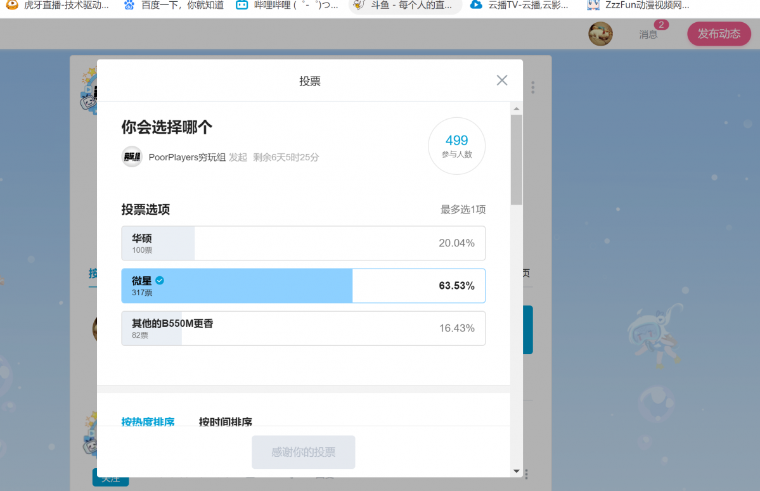Viewport: 760px width, 491px height.
Task: Open the 哔哩哔哩 bookmark
Action: [x=287, y=6]
